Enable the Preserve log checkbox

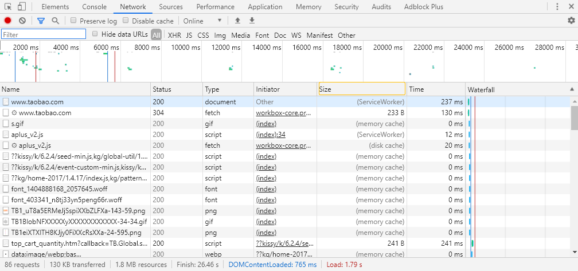pyautogui.click(x=73, y=21)
